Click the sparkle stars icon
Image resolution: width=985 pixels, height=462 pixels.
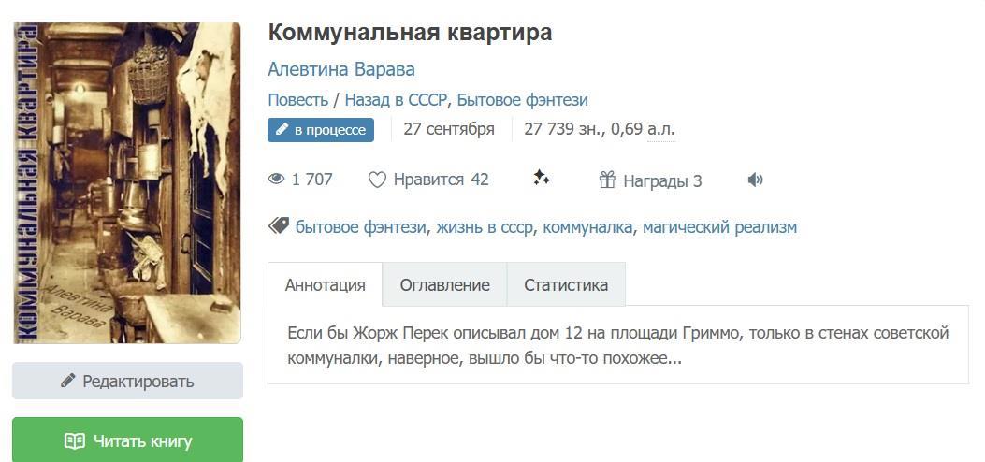click(x=542, y=178)
